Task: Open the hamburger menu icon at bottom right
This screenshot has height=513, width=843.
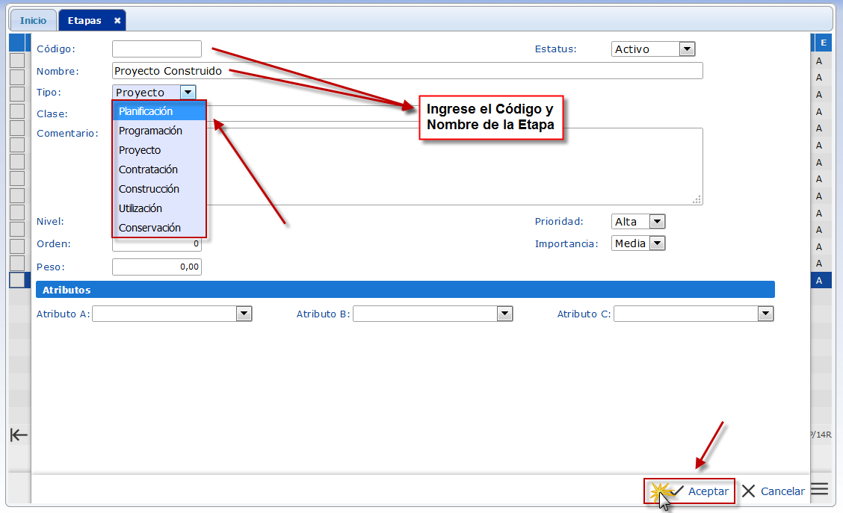Action: tap(819, 490)
